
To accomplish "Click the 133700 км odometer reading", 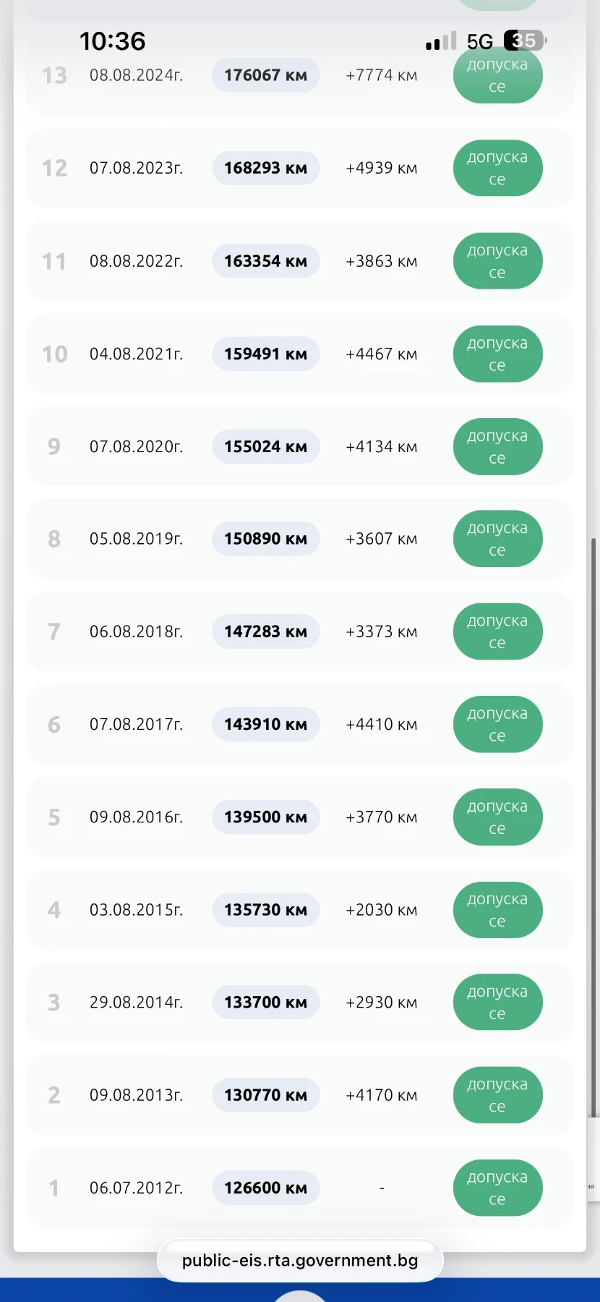I will point(265,1003).
